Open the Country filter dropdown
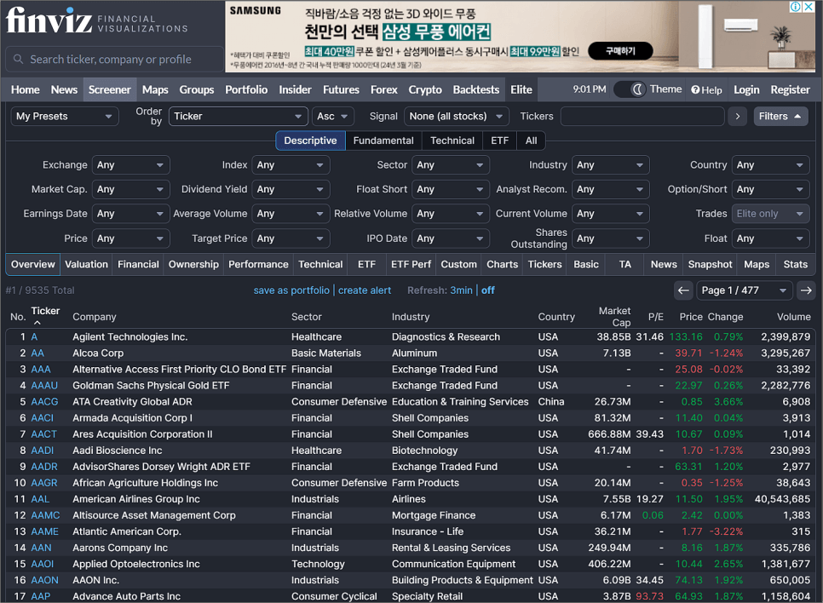 [770, 164]
